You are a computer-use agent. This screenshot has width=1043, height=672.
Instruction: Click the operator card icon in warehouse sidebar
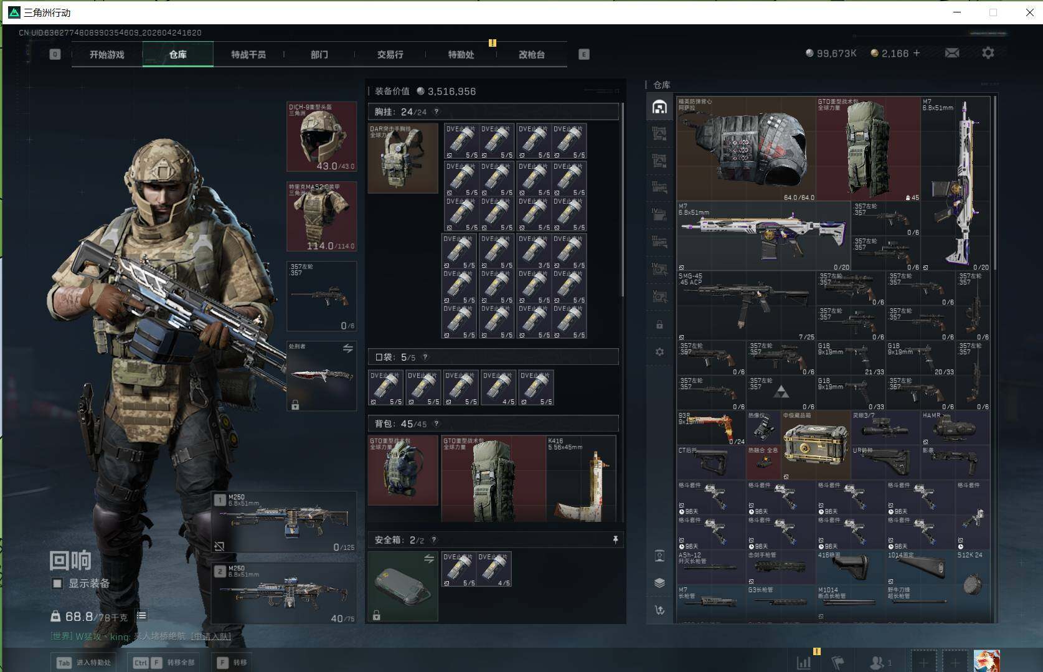click(x=659, y=556)
